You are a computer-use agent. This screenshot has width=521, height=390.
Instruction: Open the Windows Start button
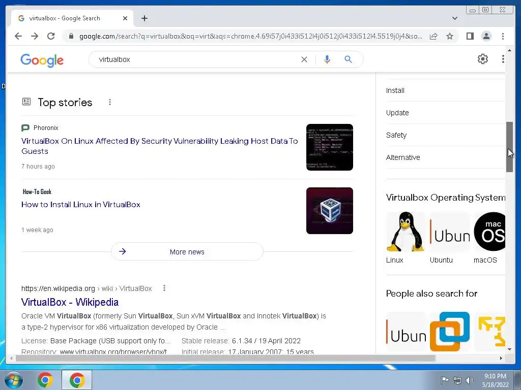[x=13, y=380]
